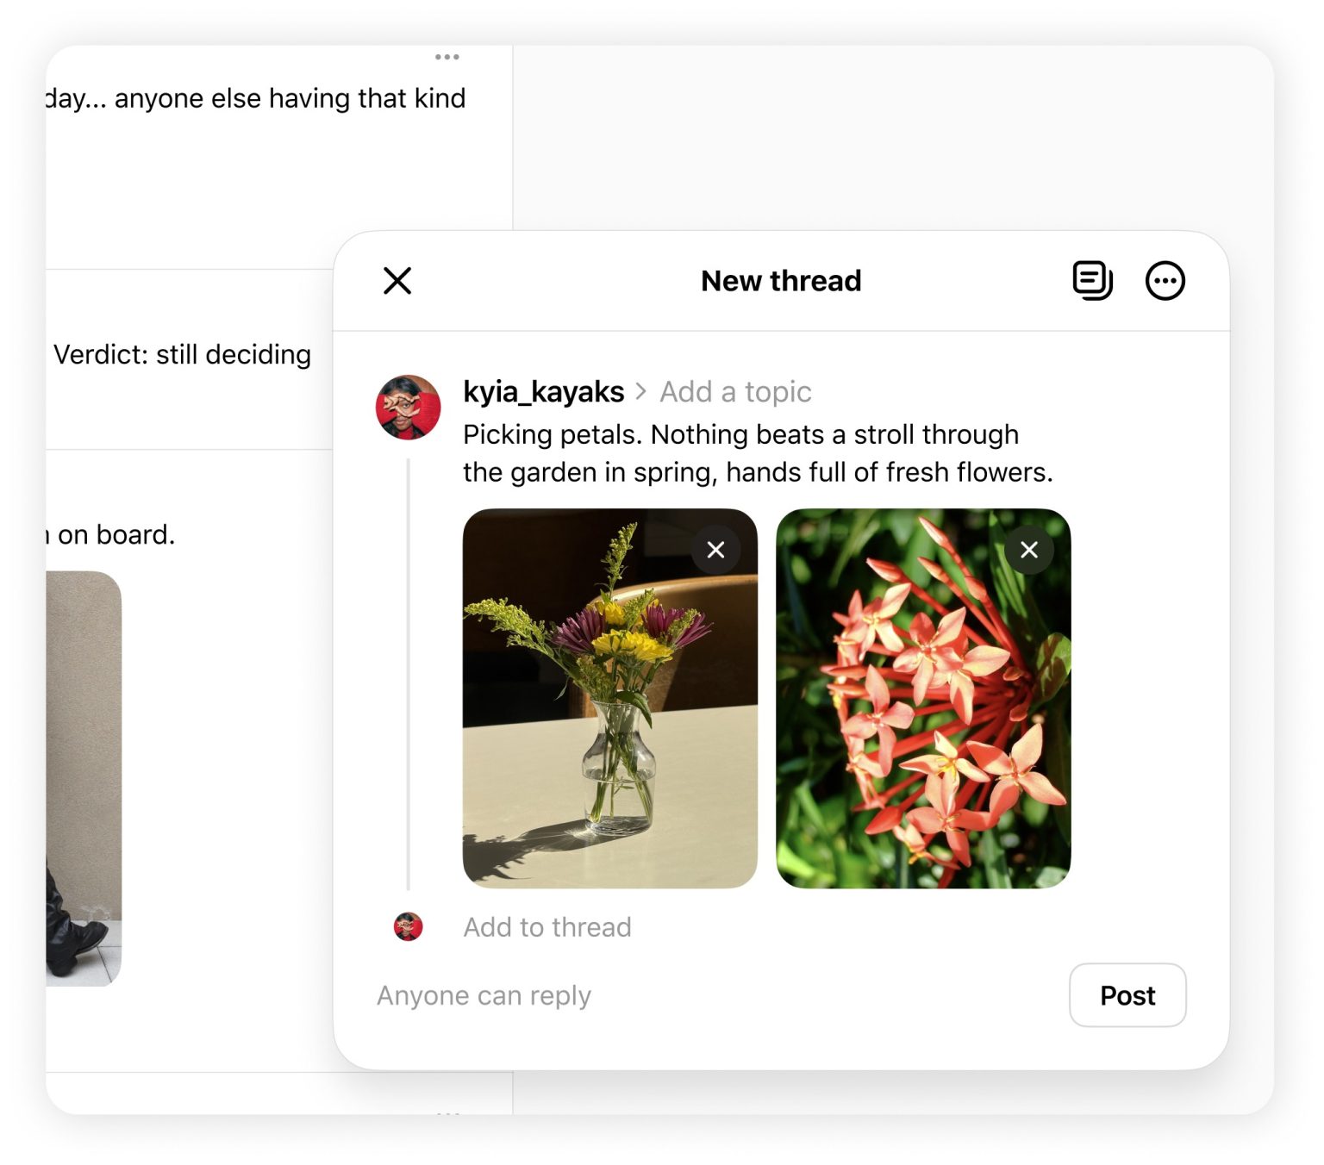Open the drafts icon

click(x=1092, y=281)
